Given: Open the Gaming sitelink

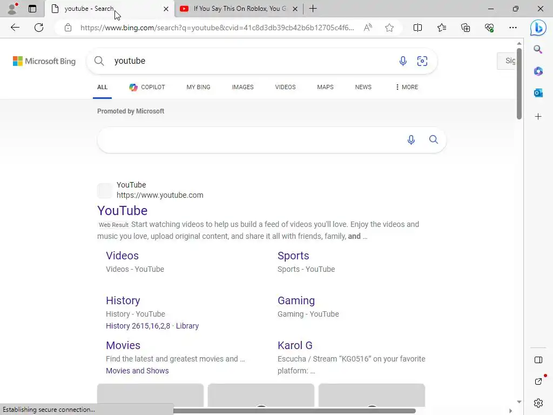Looking at the screenshot, I should click(296, 300).
